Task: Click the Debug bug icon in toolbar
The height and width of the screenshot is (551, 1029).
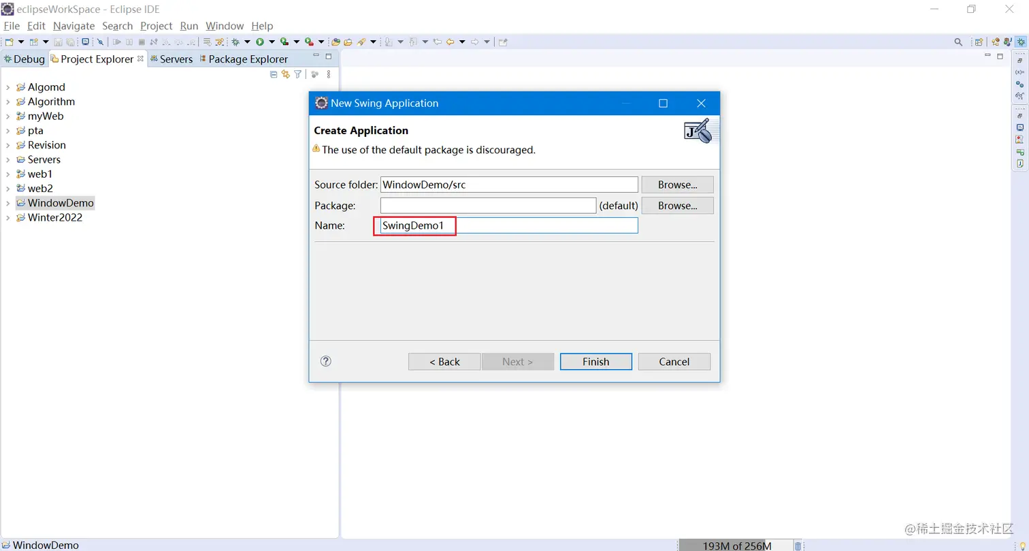Action: [235, 42]
